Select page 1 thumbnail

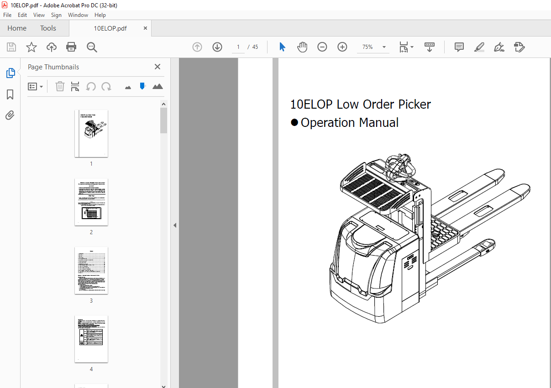(x=91, y=133)
